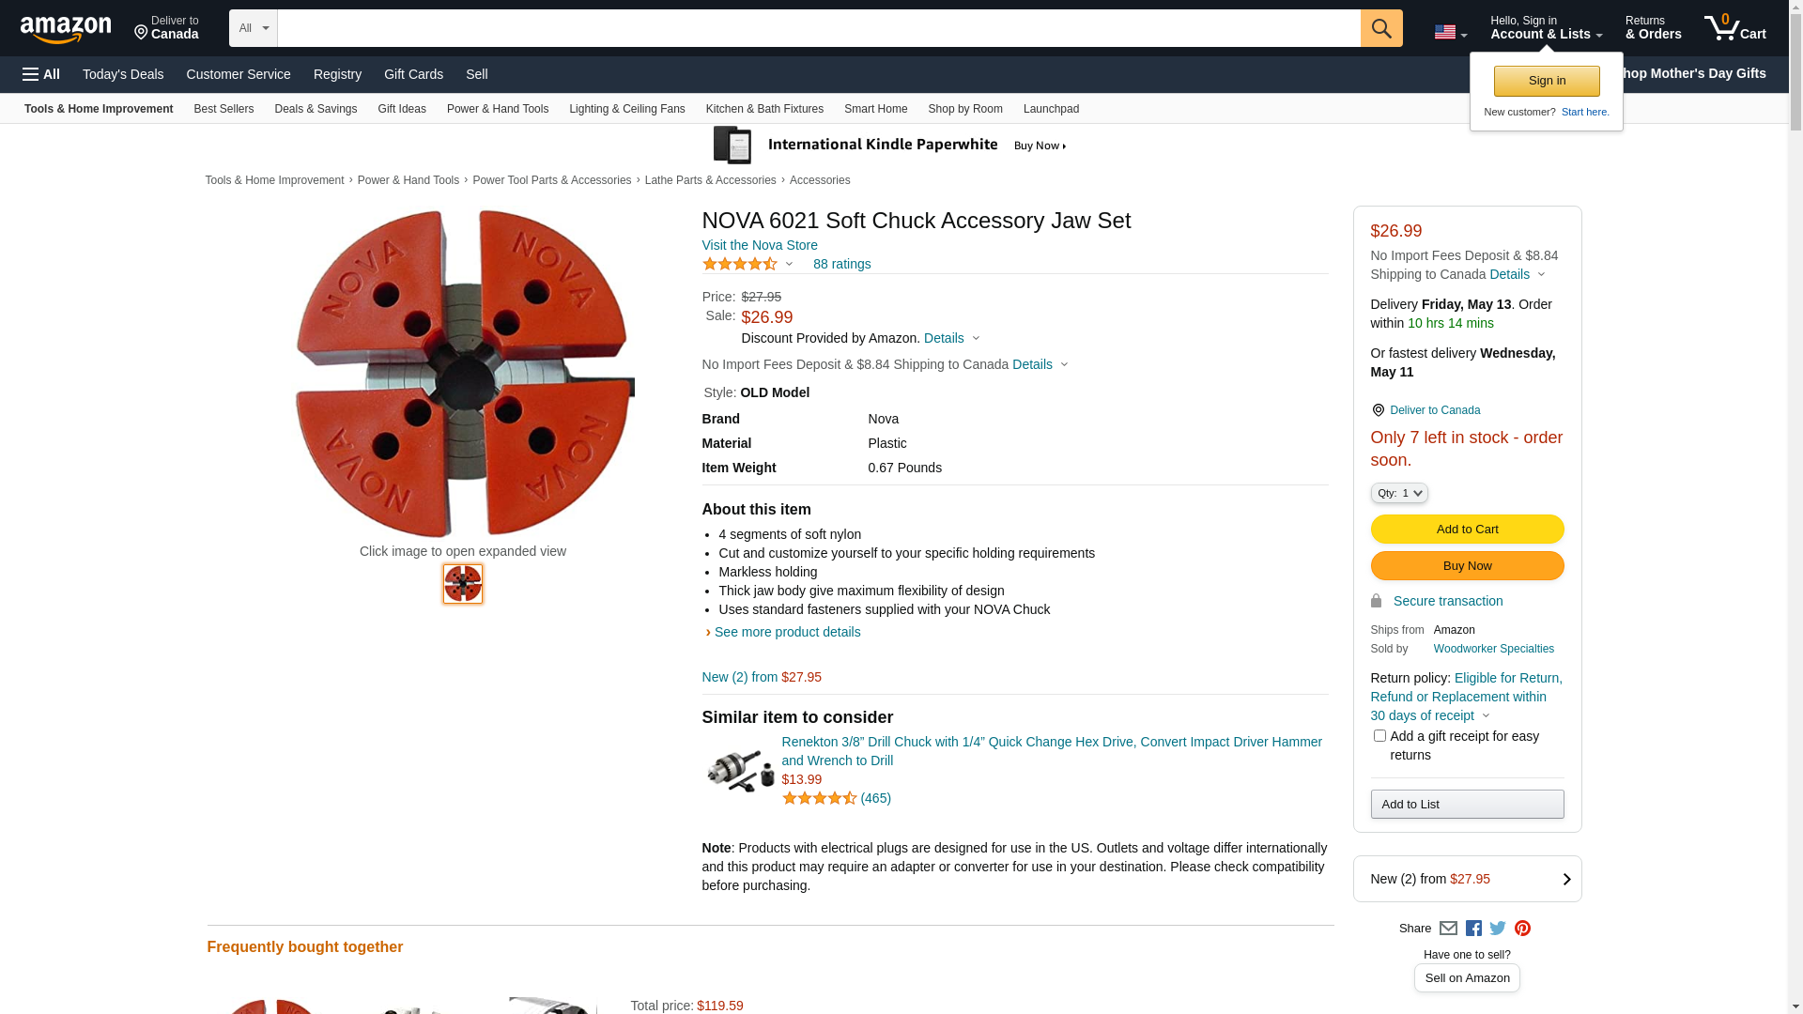Screen dimensions: 1803x1014
Task: Change country with the US flag selector
Action: tap(1450, 33)
